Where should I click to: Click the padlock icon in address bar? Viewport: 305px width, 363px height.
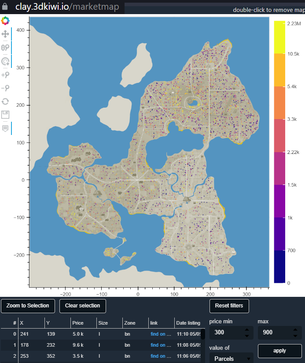4,7
